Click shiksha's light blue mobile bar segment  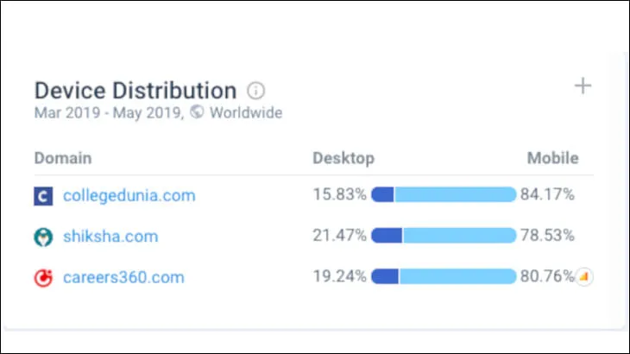459,236
